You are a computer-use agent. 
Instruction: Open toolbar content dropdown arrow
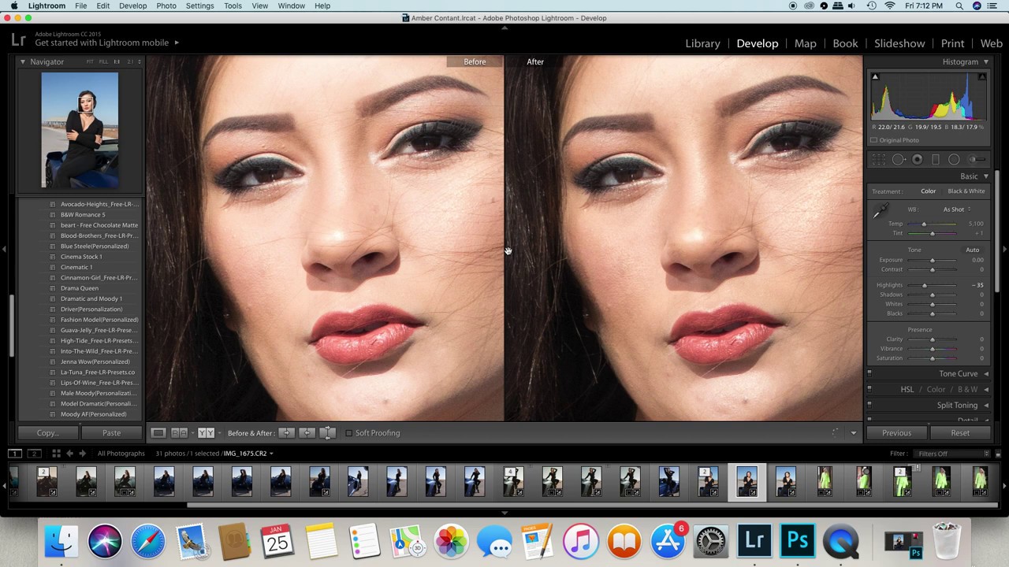click(853, 433)
